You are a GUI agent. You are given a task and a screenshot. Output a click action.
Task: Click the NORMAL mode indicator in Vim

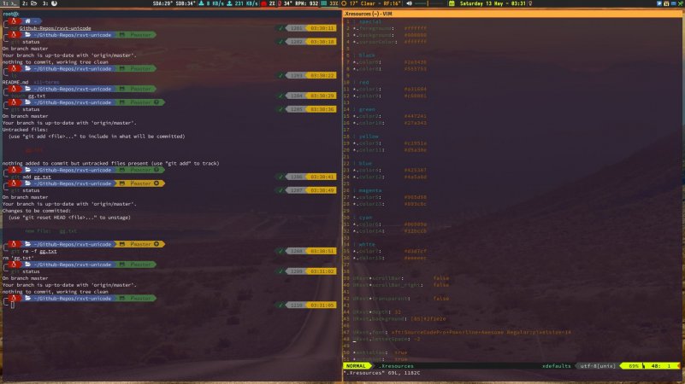(x=356, y=366)
